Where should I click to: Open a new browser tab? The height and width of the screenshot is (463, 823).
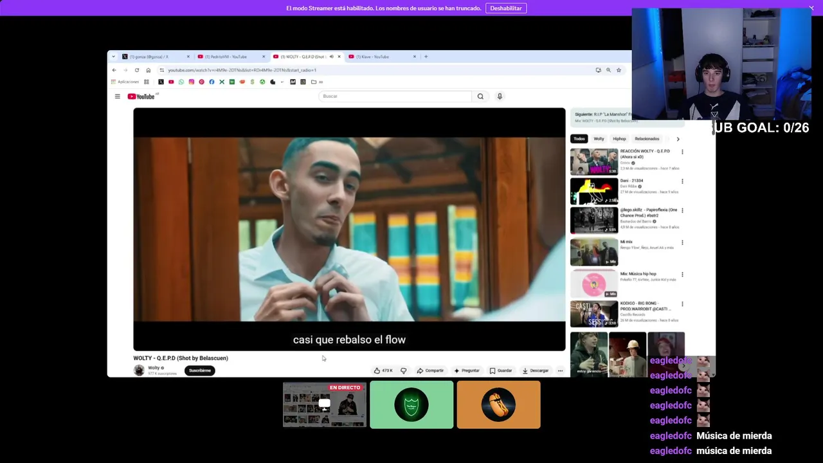tap(426, 57)
